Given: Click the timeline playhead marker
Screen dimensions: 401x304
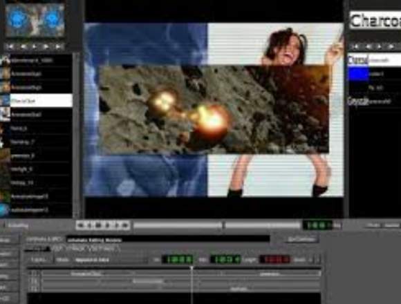Looking at the screenshot, I should point(192,268).
